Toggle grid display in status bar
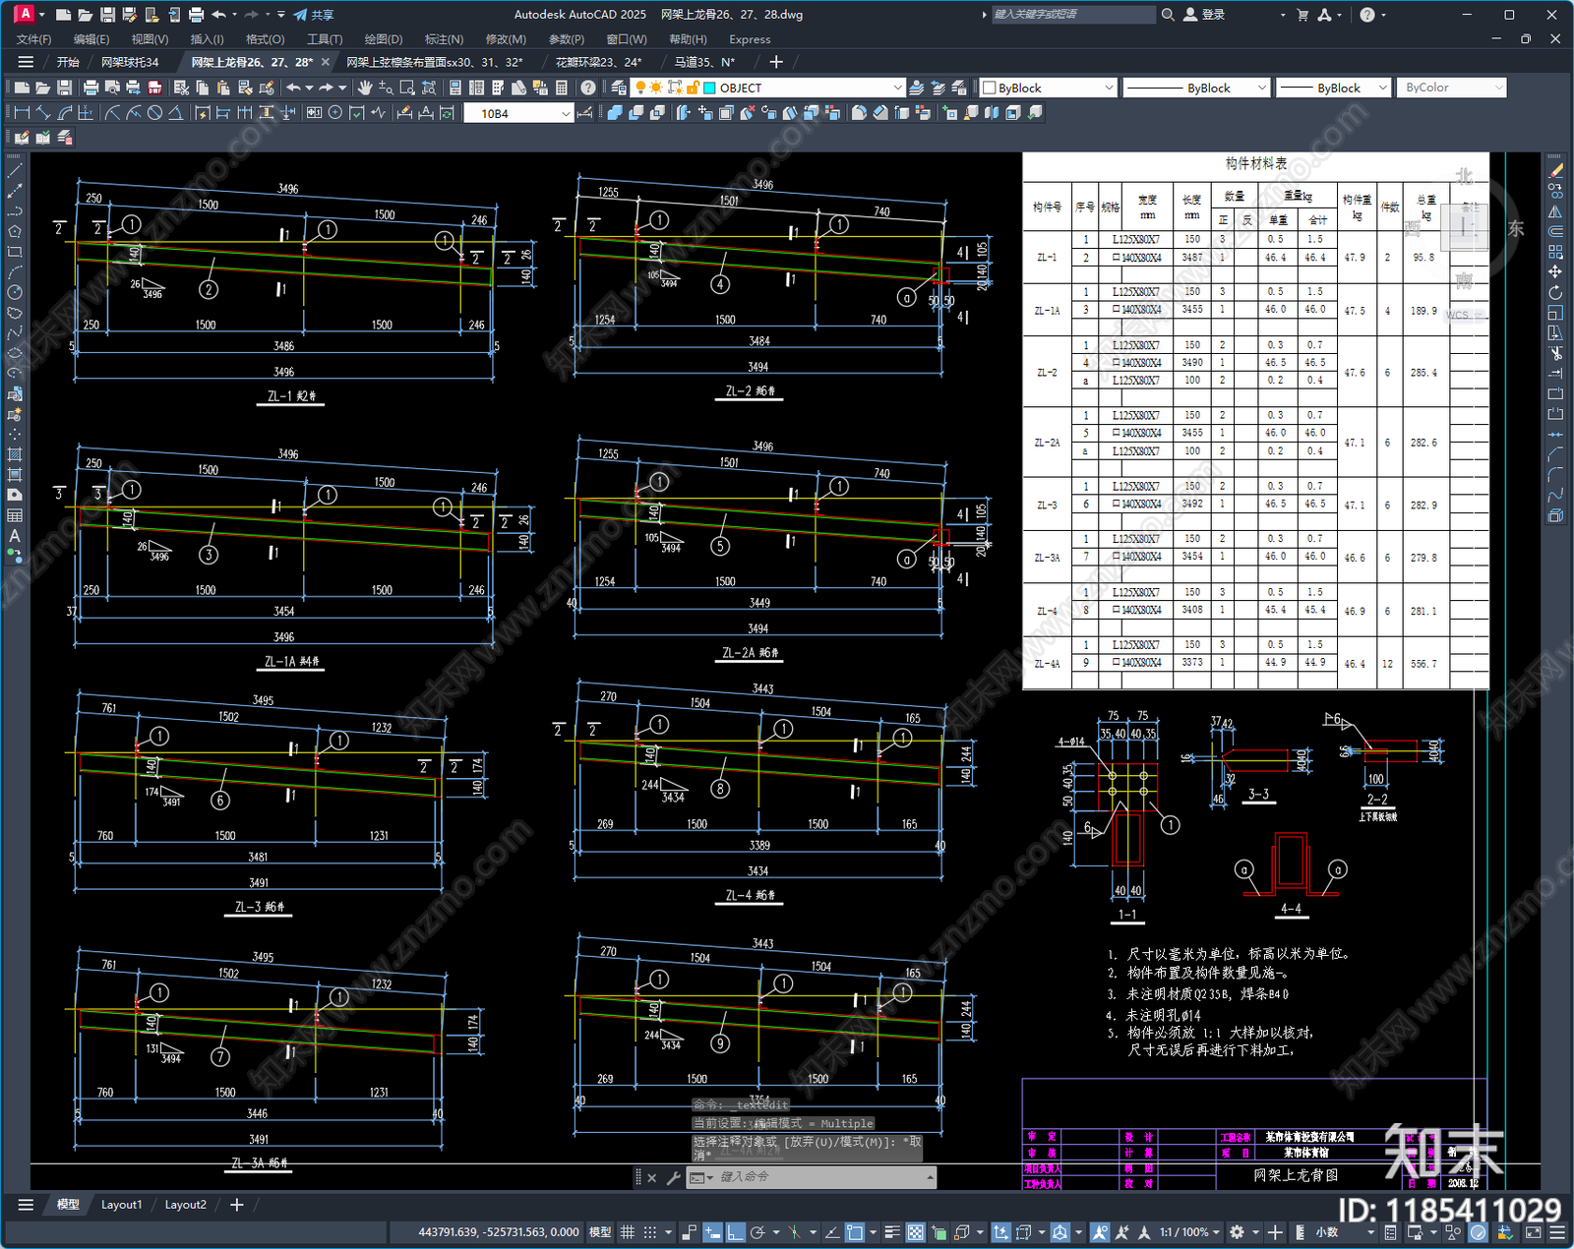This screenshot has width=1574, height=1249. tap(627, 1232)
